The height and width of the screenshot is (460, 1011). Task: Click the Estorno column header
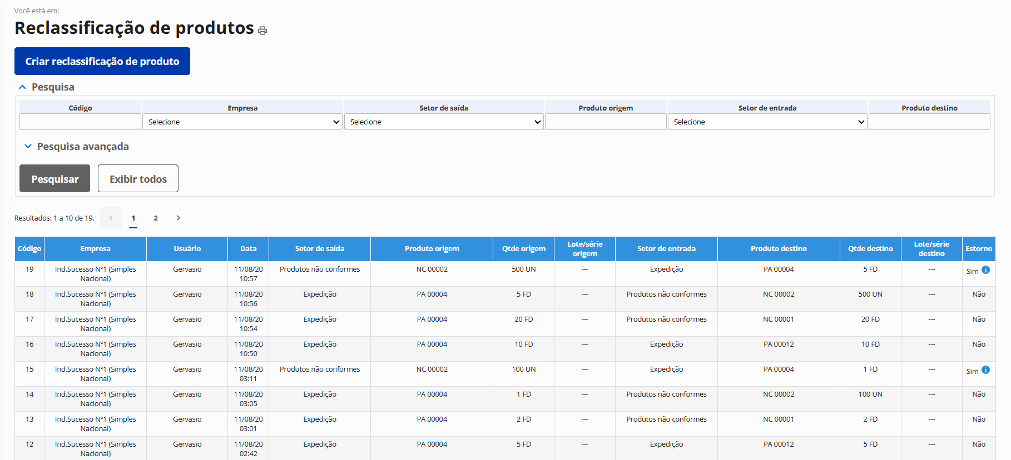[978, 249]
